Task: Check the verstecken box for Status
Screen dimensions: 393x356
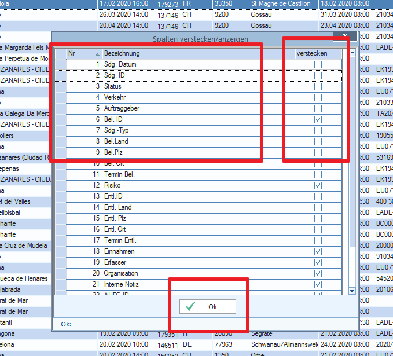Action: (318, 86)
